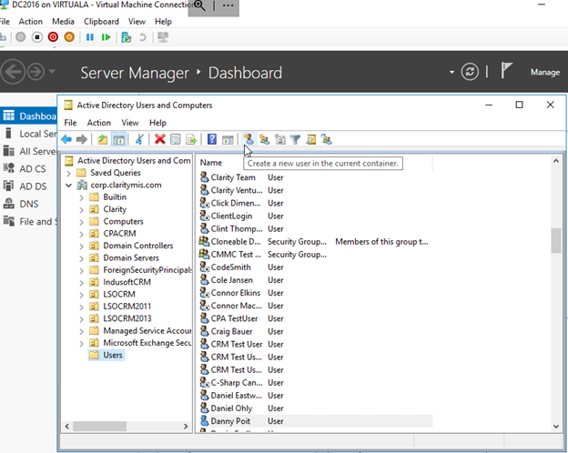This screenshot has height=453, width=568.
Task: Click the orange Save VM state button
Action: (x=69, y=37)
